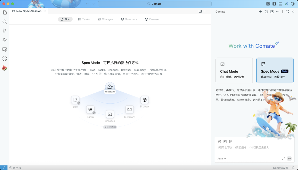Switch to the Tasks tab
Screen dimensions: 298x170
(84, 19)
